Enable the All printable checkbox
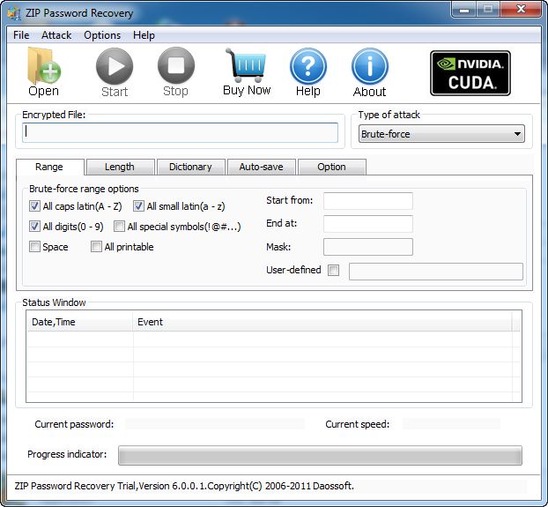This screenshot has height=507, width=548. (97, 247)
